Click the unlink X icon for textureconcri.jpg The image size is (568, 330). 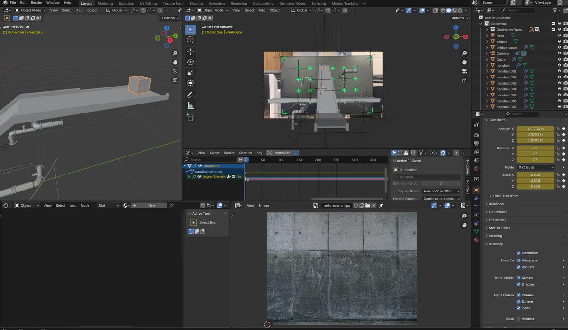(x=373, y=206)
